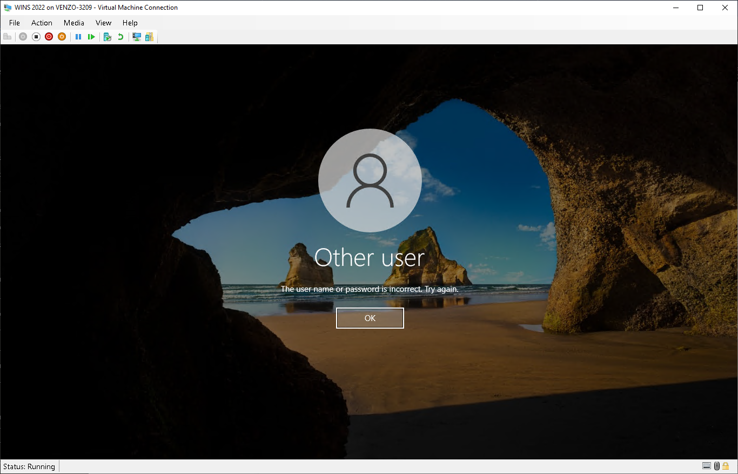Click the Enhanced Session monitor icon
This screenshot has width=738, height=474.
(x=137, y=37)
